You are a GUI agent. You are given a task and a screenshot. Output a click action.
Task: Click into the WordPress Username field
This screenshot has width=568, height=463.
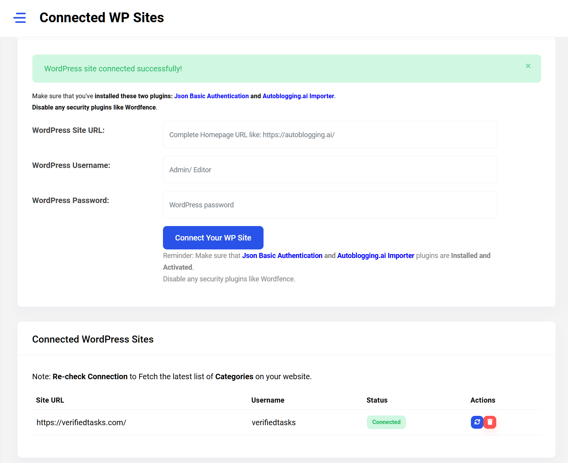(330, 170)
